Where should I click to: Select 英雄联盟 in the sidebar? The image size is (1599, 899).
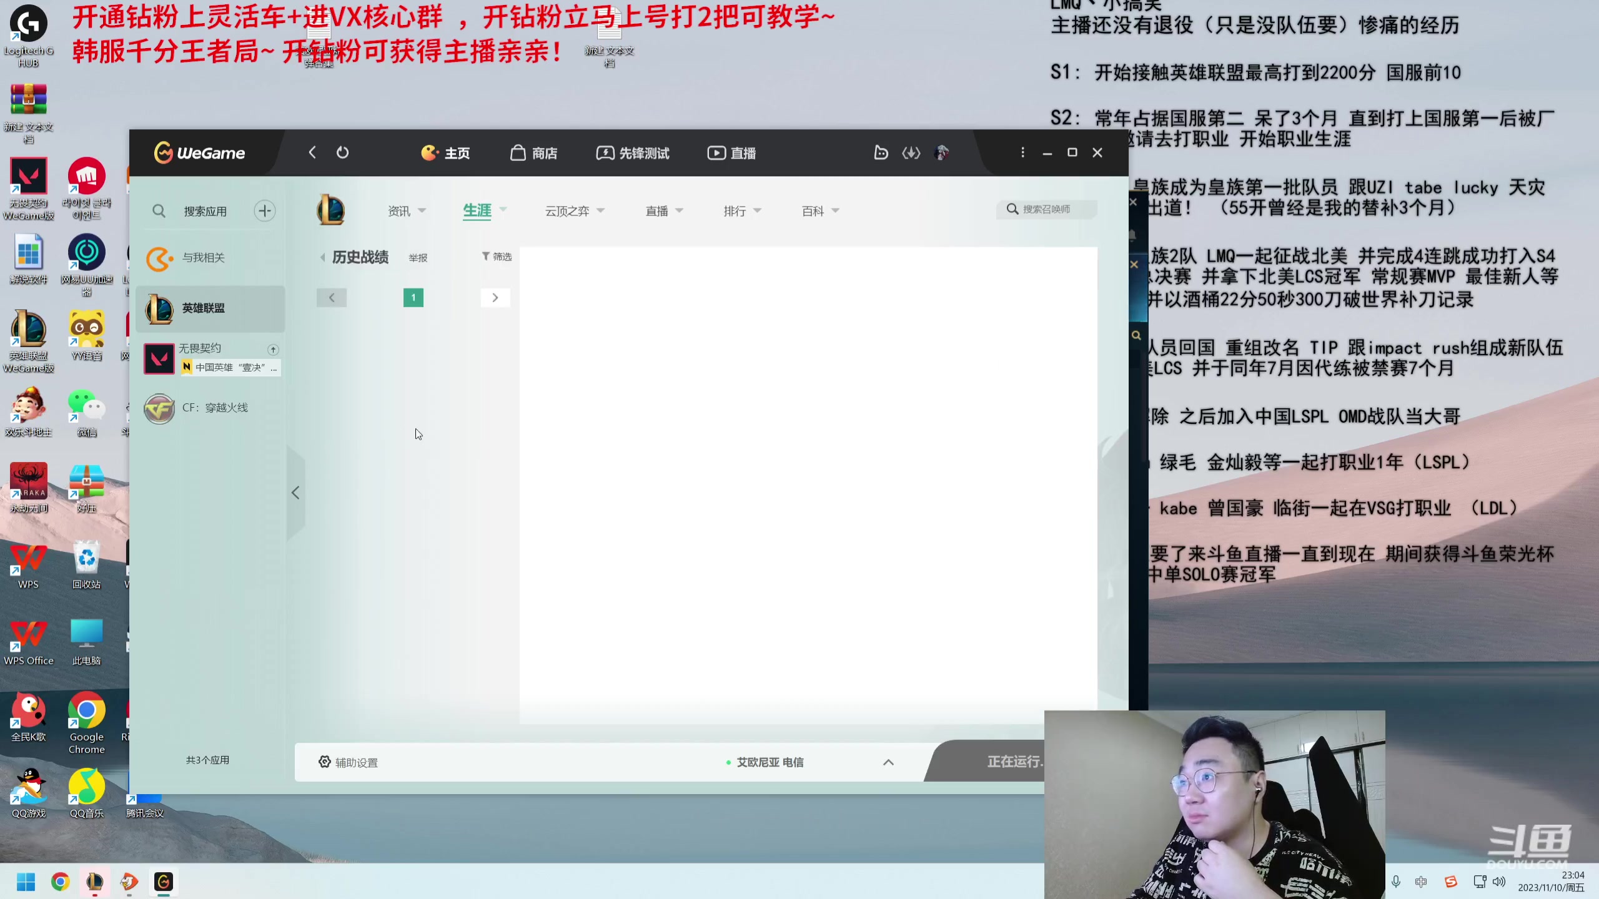click(210, 308)
